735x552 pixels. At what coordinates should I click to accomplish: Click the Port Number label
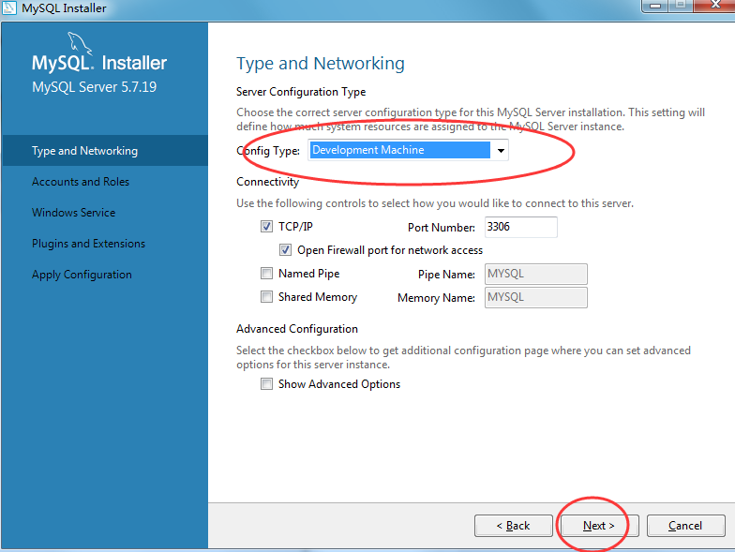pyautogui.click(x=441, y=228)
